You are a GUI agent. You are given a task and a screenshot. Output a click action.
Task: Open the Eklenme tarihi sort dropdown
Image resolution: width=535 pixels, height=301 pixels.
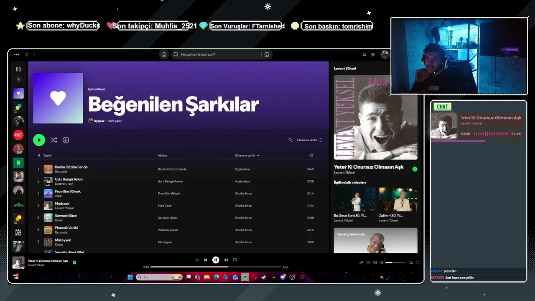309,140
